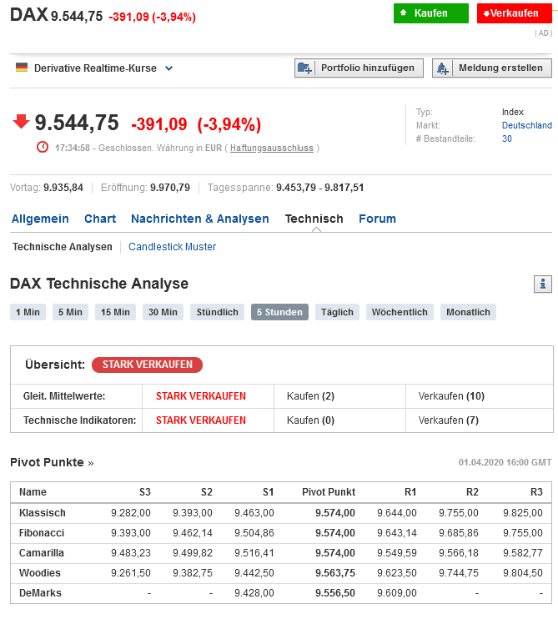The height and width of the screenshot is (619, 558).
Task: Click the Portfolio hinzufügen text
Action: point(367,68)
